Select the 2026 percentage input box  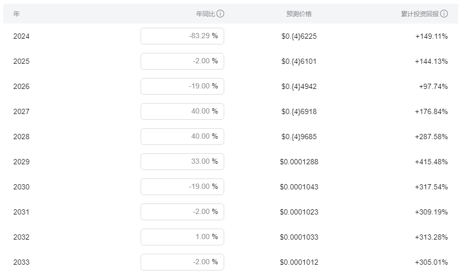[182, 86]
